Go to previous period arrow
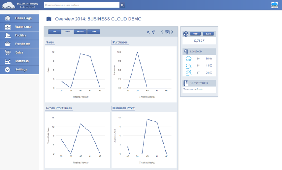The image size is (282, 170). point(162,32)
